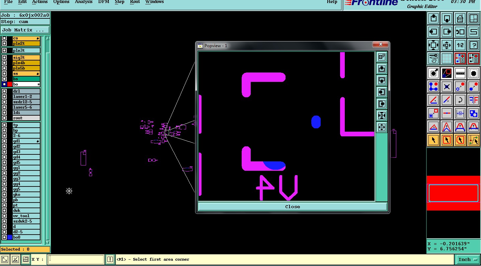Toggle checkbox for layer uv_tool
481x266 pixels.
(4, 216)
